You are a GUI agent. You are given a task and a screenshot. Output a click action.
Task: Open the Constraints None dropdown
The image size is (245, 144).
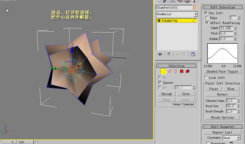[231, 138]
